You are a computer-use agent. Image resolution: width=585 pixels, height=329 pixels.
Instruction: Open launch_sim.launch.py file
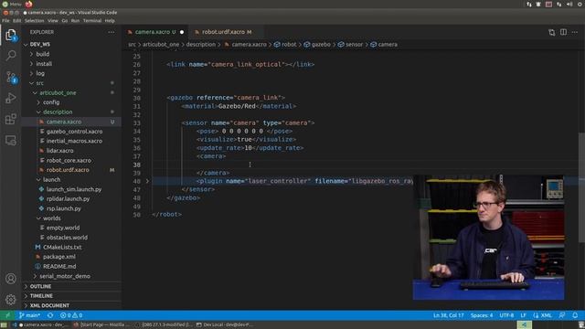coord(74,189)
